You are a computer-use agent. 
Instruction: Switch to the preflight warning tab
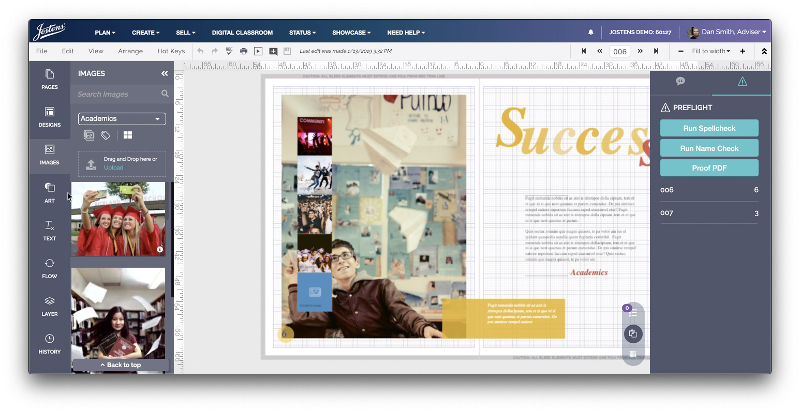coord(742,82)
